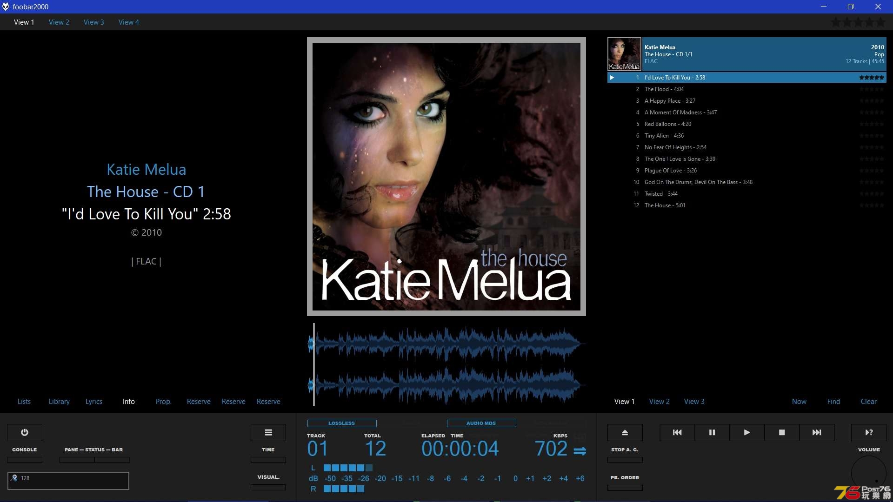Pause the current playback
The height and width of the screenshot is (502, 893).
[712, 432]
